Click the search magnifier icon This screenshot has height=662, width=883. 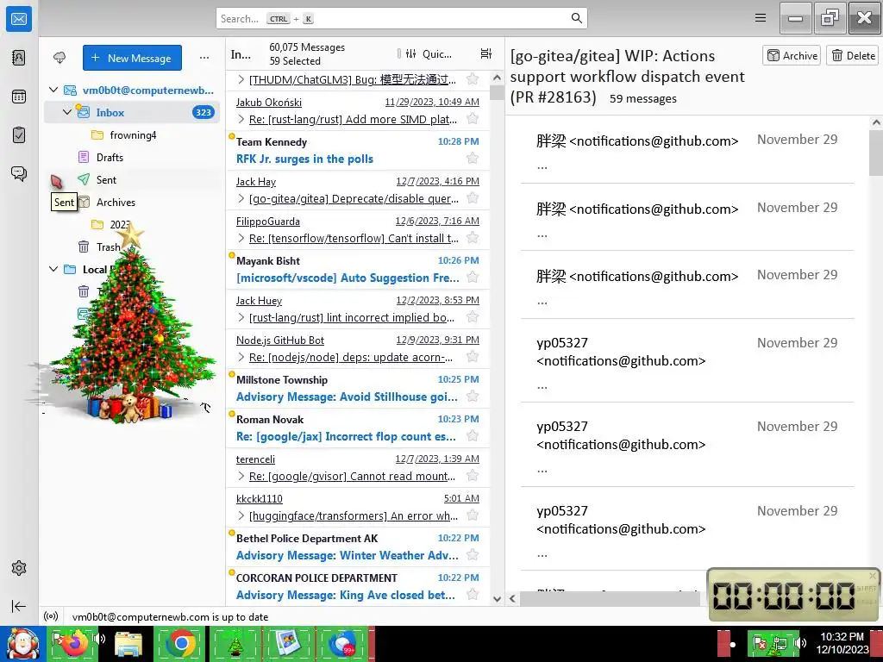point(577,18)
